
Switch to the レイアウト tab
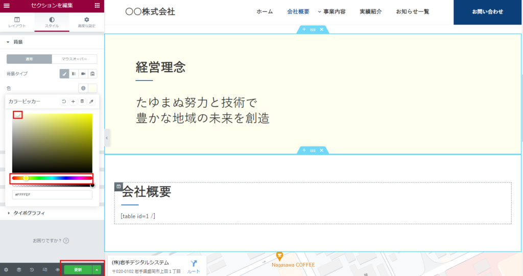point(17,22)
